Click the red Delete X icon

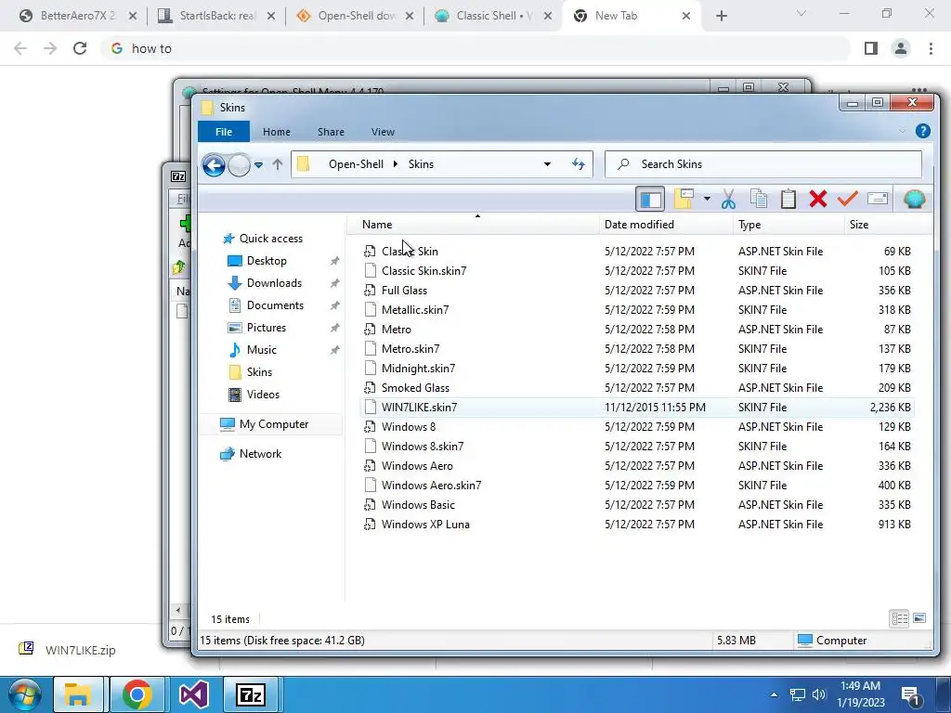coord(817,199)
